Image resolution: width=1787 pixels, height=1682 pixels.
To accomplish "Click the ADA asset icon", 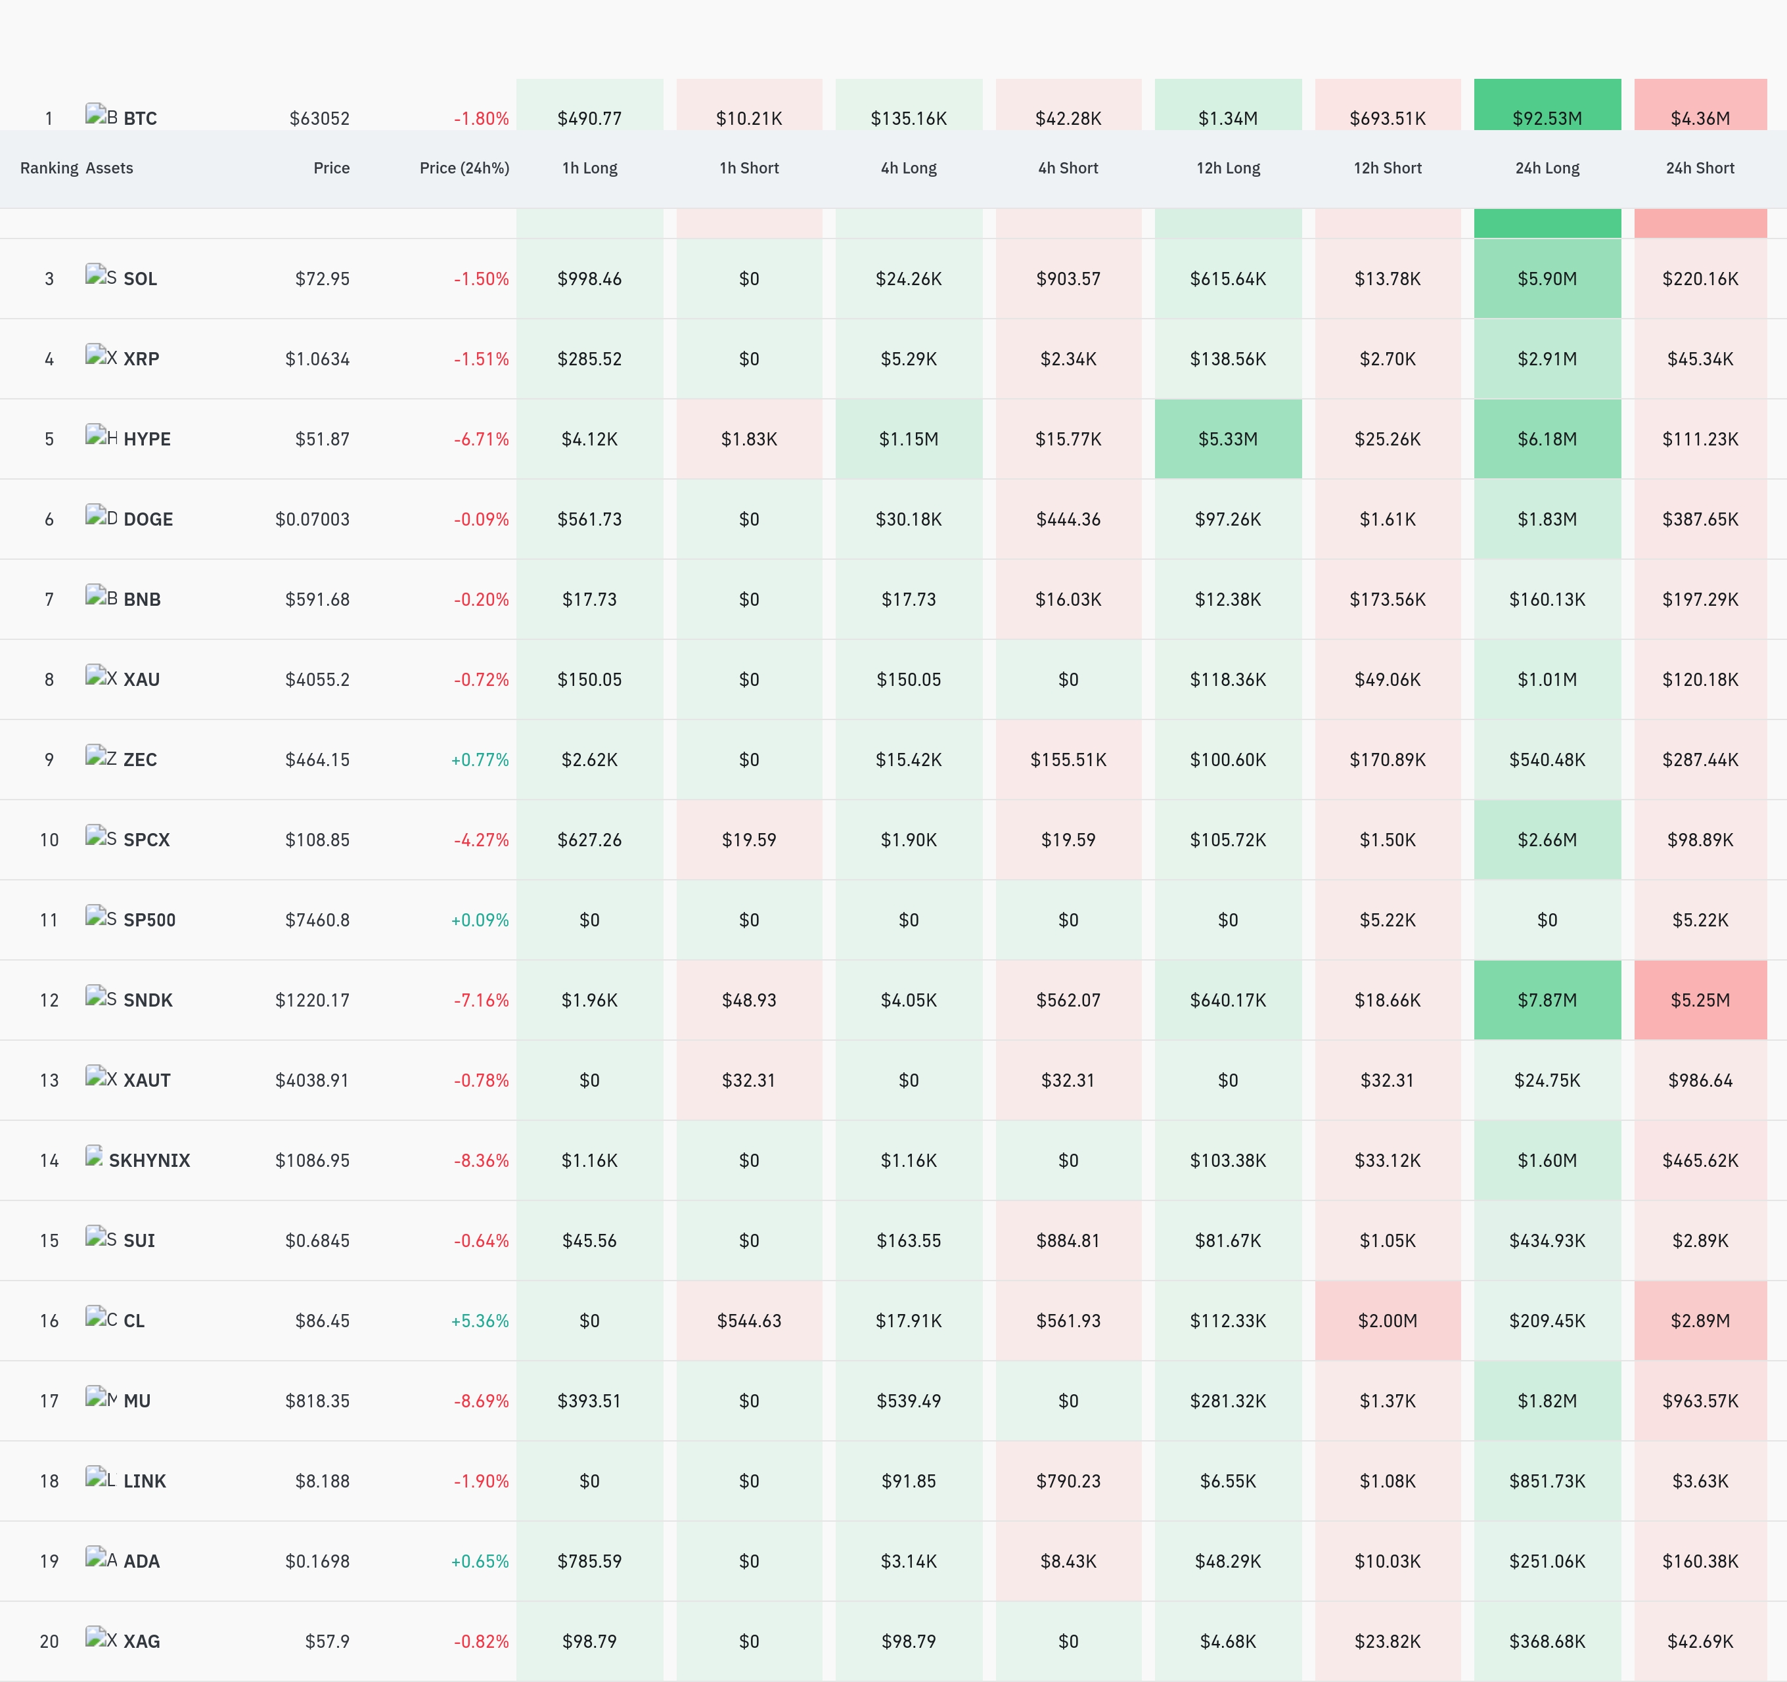I will 102,1557.
